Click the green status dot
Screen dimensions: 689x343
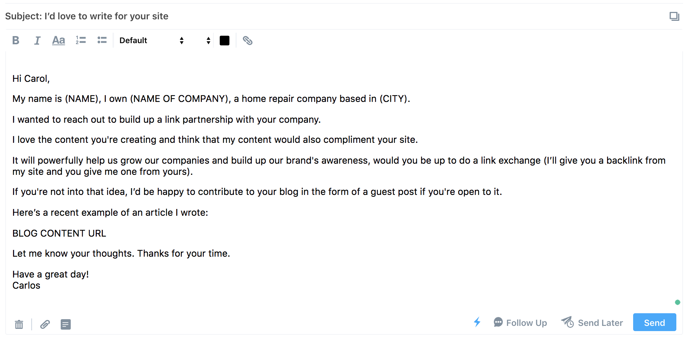click(677, 302)
